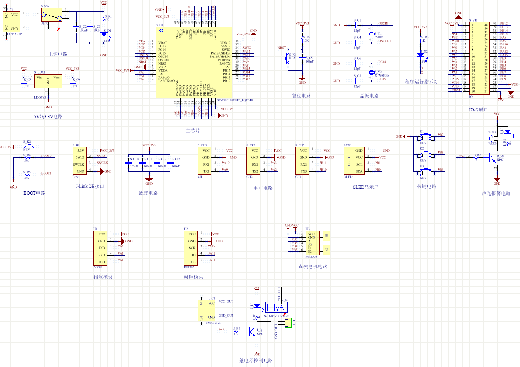The image size is (520, 367).
Task: Select the J_R2 1K base resistor
Action: [x=236, y=333]
